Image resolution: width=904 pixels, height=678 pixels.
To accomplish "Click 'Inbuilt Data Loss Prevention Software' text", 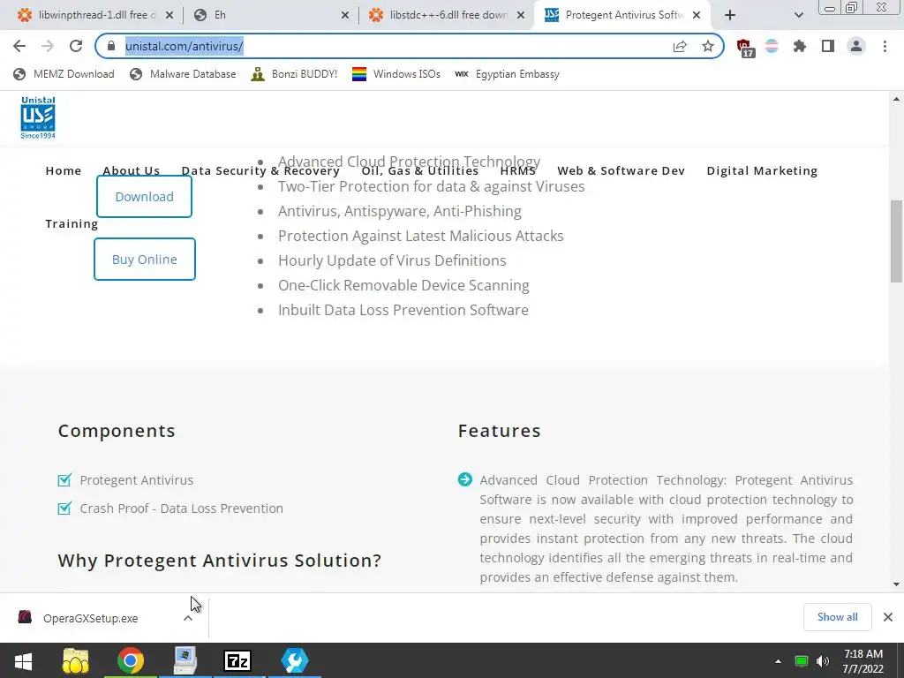I will pyautogui.click(x=403, y=310).
